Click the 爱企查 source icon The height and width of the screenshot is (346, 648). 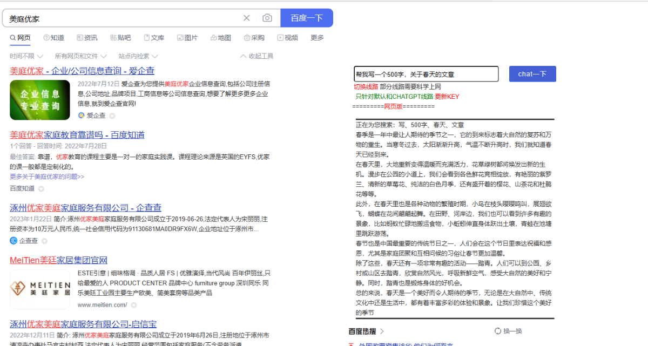click(x=82, y=116)
